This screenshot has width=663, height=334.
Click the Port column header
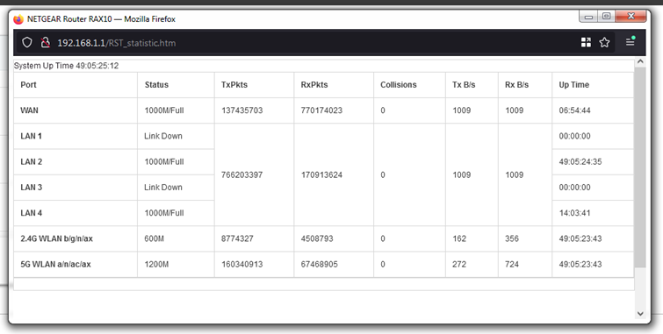(x=28, y=84)
